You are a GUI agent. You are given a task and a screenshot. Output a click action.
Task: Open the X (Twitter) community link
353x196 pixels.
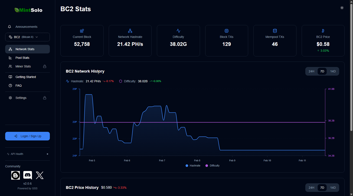tap(40, 175)
